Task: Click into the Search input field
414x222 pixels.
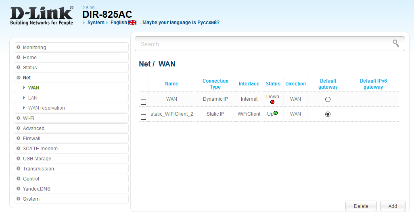Action: [x=262, y=44]
